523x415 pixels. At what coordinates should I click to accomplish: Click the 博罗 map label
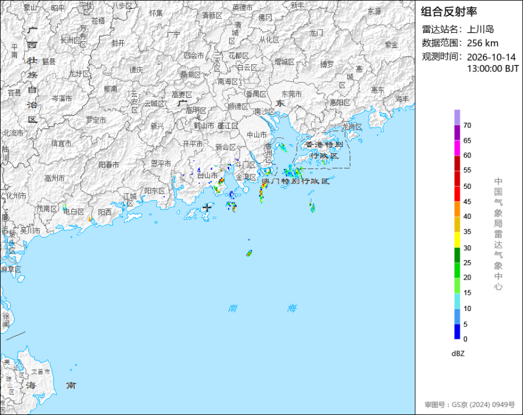point(327,64)
